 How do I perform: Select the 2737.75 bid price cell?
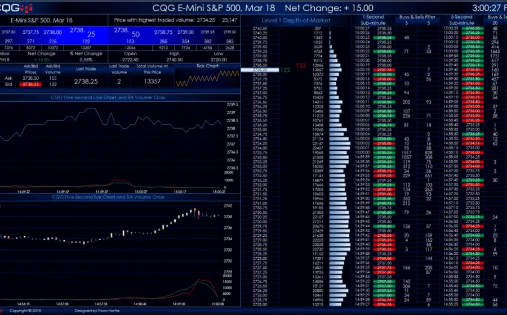point(31,32)
